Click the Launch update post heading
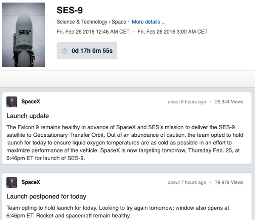The width and height of the screenshot is (255, 220). tap(28, 116)
